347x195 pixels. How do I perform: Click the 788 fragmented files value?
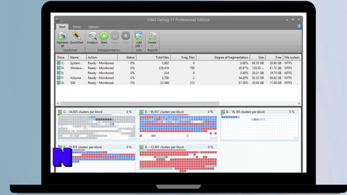[x=192, y=68]
